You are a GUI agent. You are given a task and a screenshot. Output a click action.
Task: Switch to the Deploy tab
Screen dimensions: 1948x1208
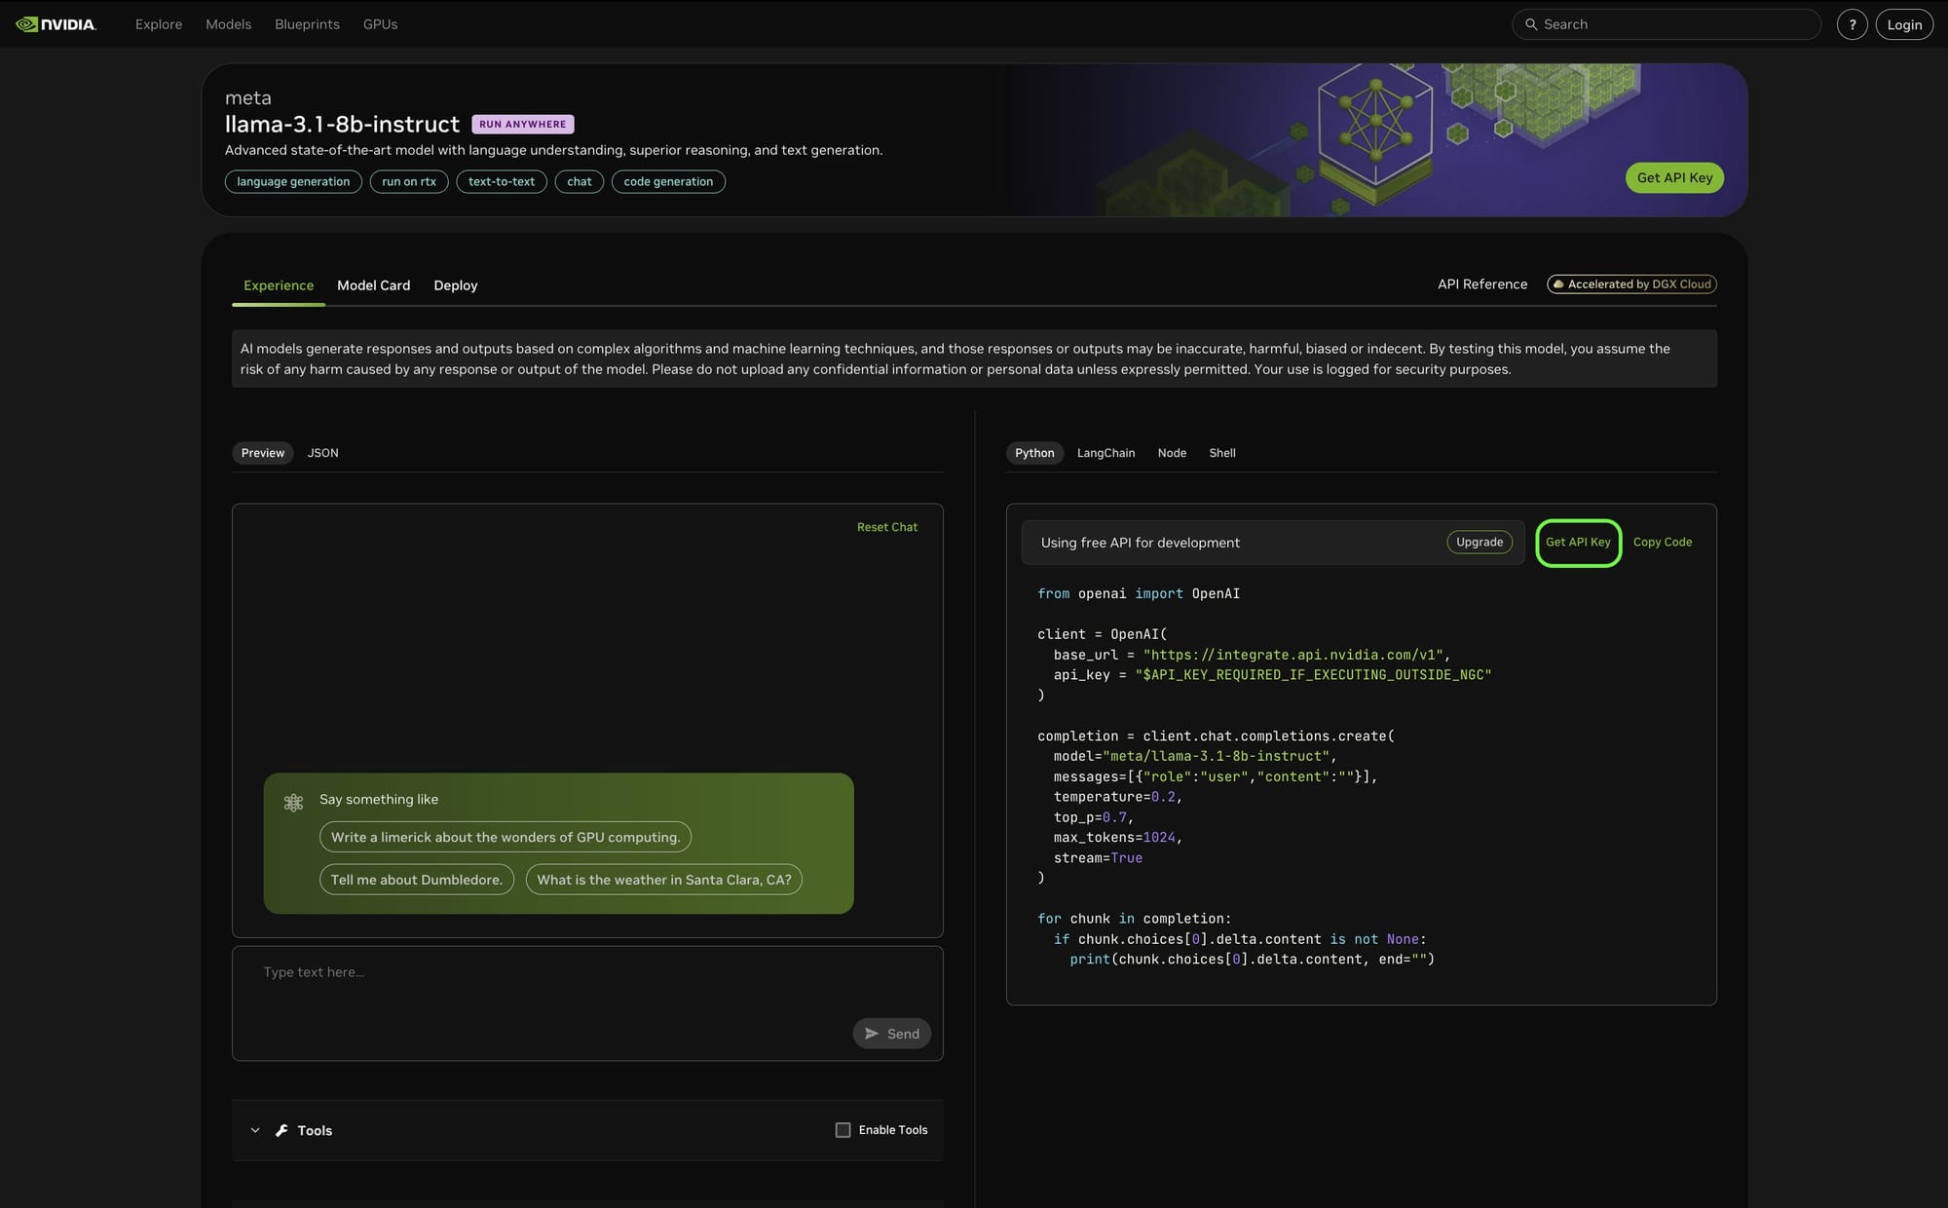tap(456, 285)
